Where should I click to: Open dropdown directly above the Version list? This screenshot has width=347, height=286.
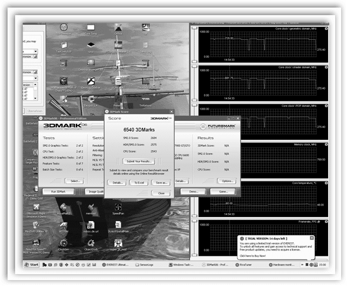pos(36,78)
